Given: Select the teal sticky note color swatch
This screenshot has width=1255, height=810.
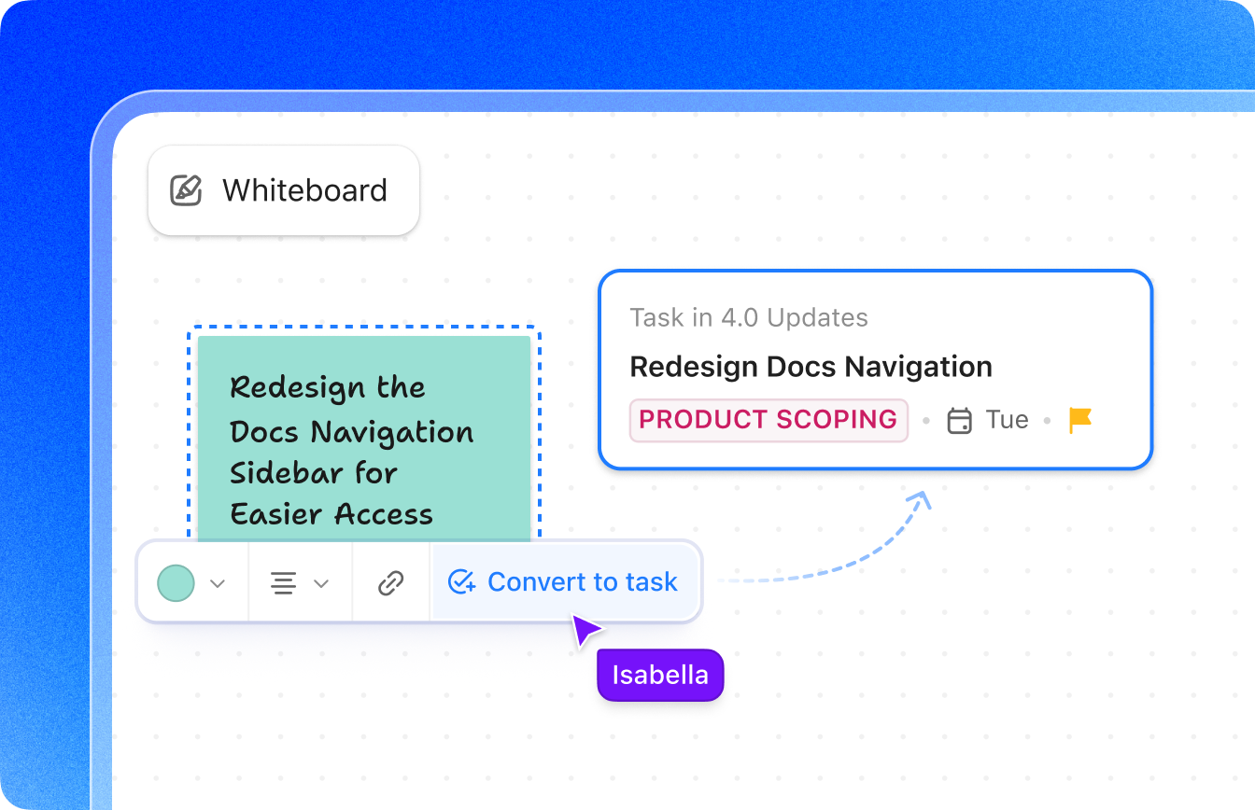Looking at the screenshot, I should pyautogui.click(x=176, y=583).
